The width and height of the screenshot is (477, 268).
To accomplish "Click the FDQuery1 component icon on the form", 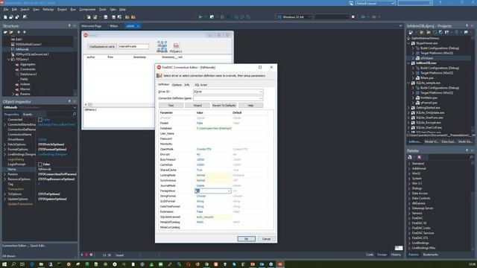I will [176, 45].
